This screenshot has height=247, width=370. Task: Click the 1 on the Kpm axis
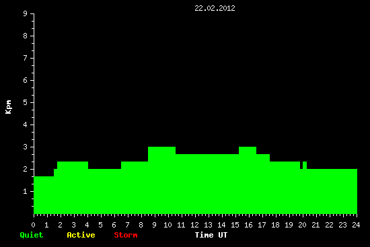pyautogui.click(x=26, y=191)
